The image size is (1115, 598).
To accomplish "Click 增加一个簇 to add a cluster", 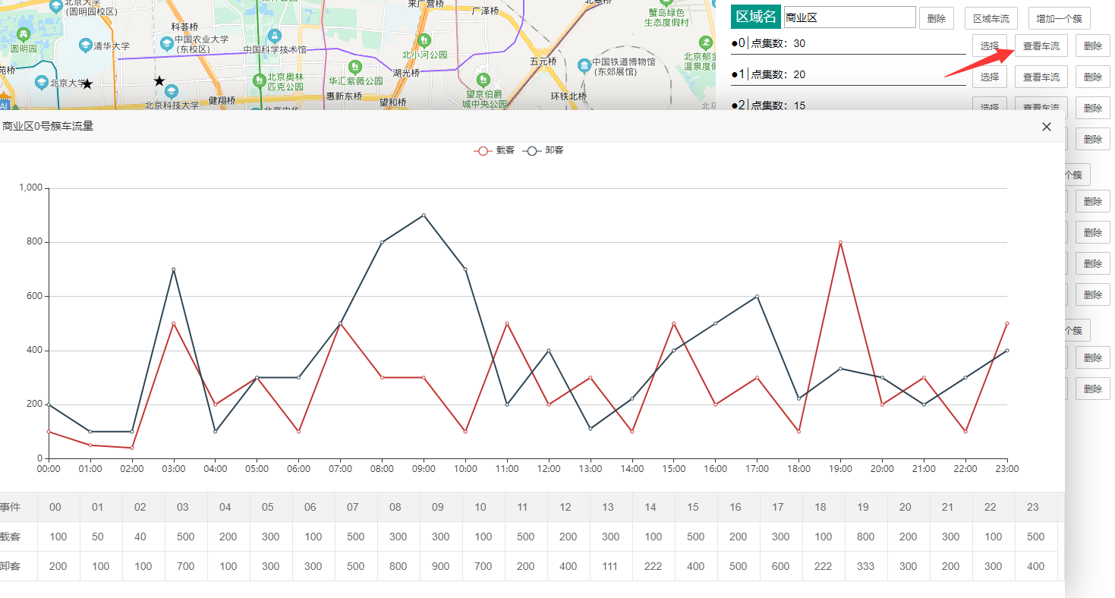I will point(1059,18).
